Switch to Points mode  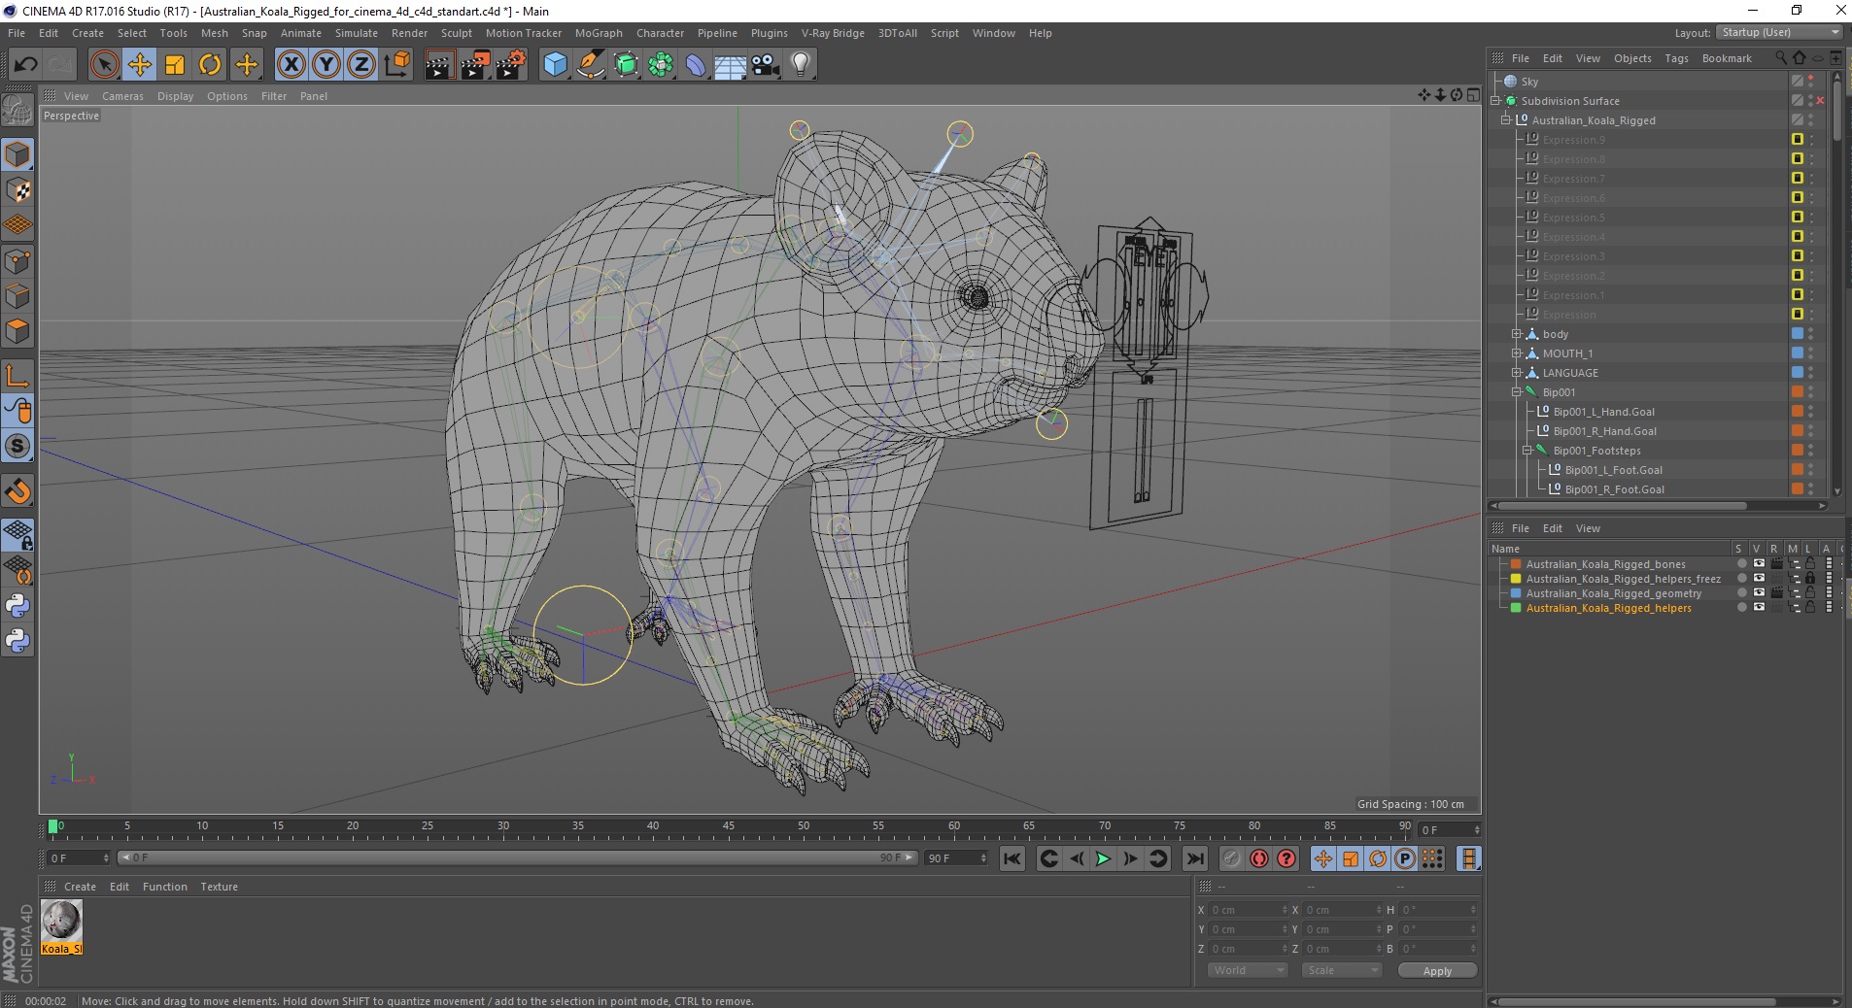tap(17, 261)
